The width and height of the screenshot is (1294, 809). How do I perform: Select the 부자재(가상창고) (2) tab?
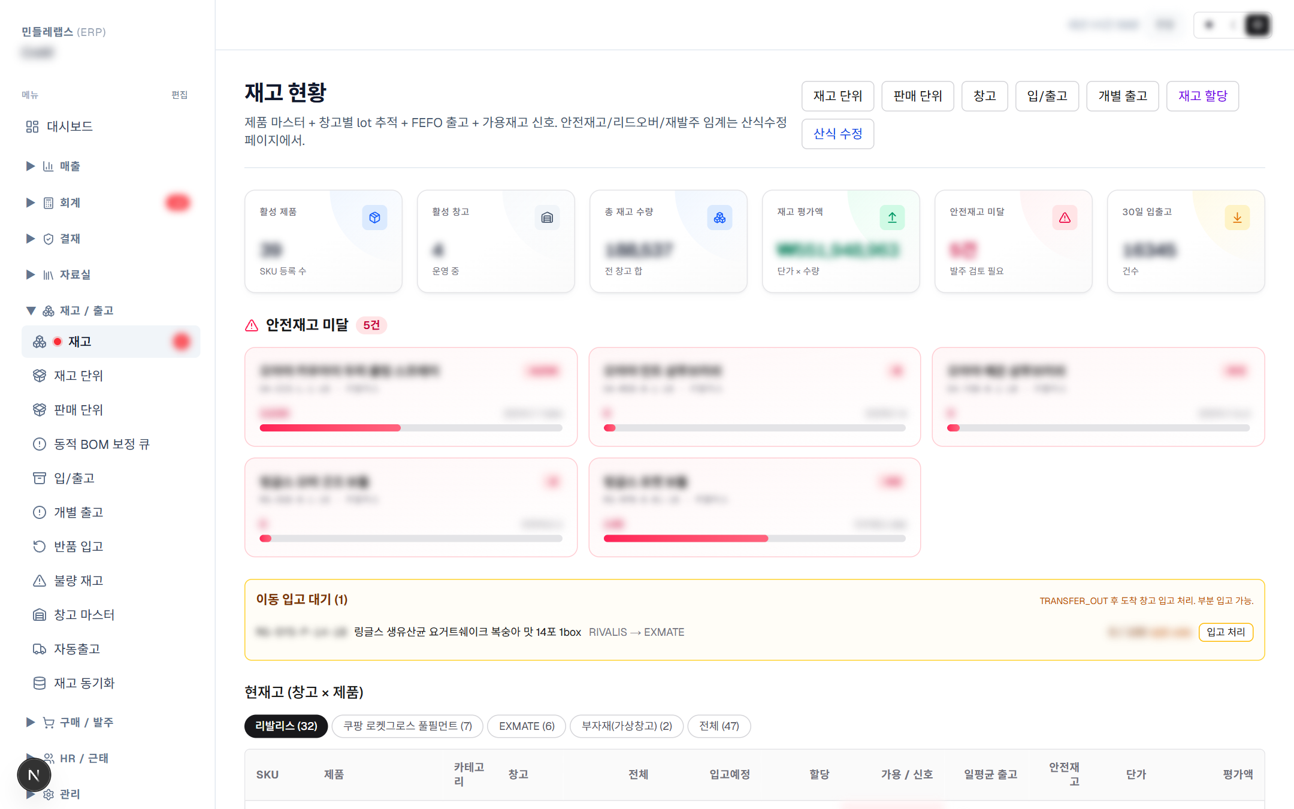(x=627, y=726)
